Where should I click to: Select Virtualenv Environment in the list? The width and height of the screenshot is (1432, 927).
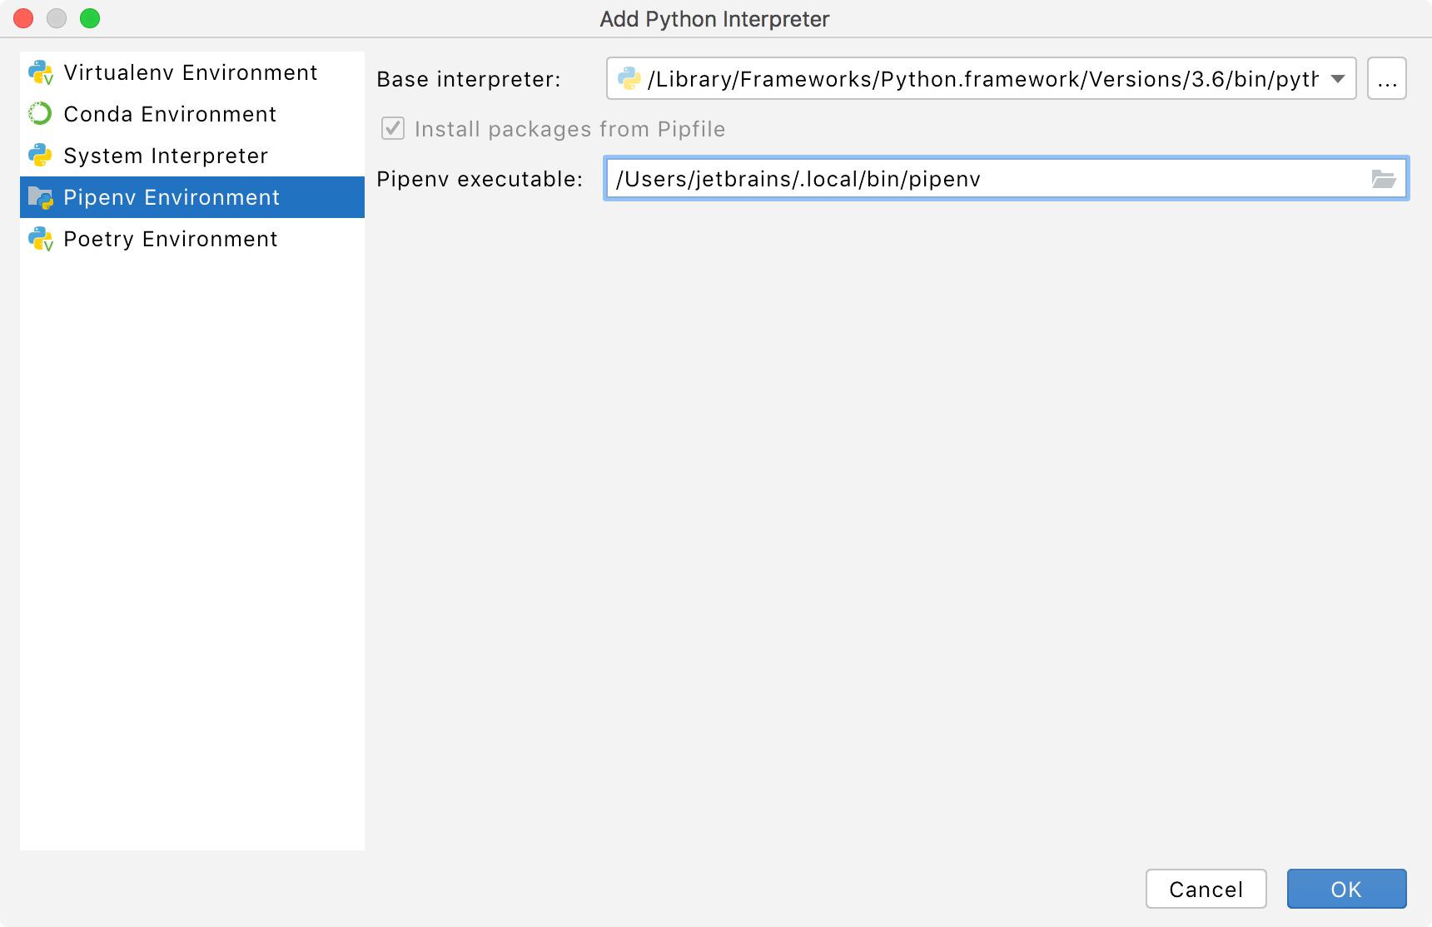(x=192, y=72)
